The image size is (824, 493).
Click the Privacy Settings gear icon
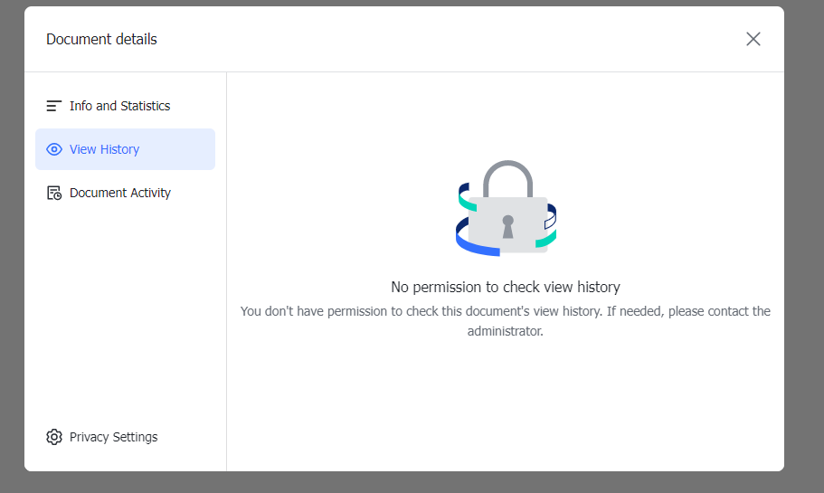point(54,437)
